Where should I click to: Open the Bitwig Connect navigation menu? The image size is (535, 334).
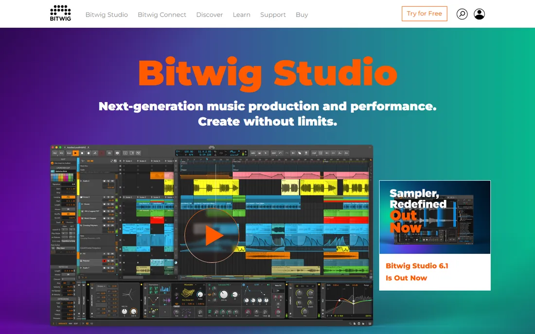(x=162, y=15)
